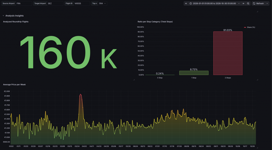Toggle the Share (%) legend series
Image resolution: width=272 pixels, height=150 pixels.
251,27
